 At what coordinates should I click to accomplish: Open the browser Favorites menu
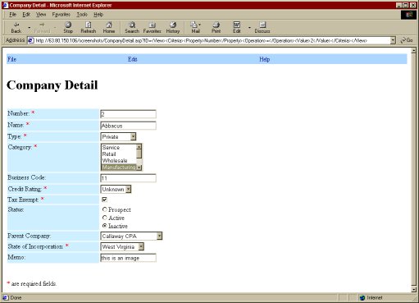pyautogui.click(x=61, y=15)
